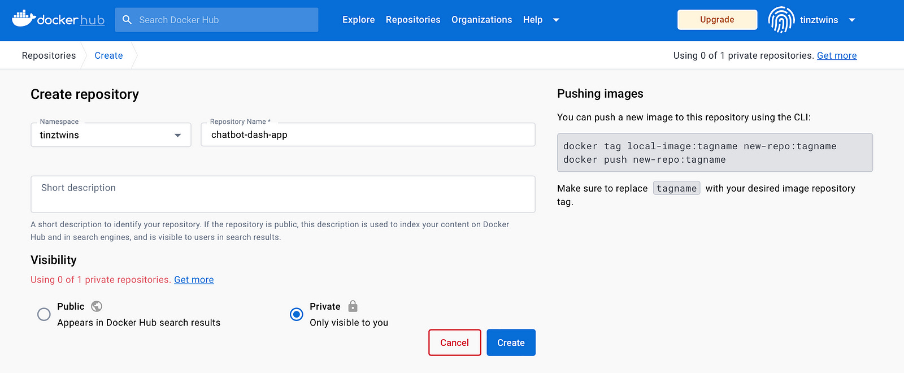Select the Private visibility radio button
Image resolution: width=904 pixels, height=373 pixels.
click(x=297, y=314)
